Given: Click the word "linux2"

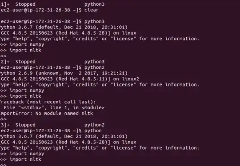Looking at the screenshot, I should pos(130,79).
